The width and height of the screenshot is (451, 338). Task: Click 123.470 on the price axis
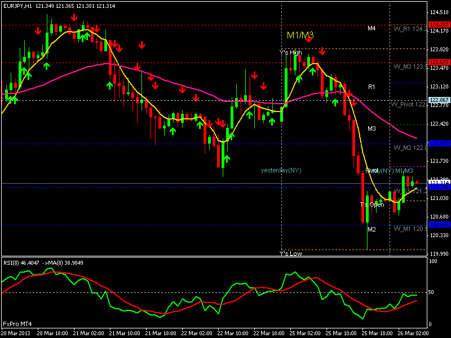coord(439,68)
